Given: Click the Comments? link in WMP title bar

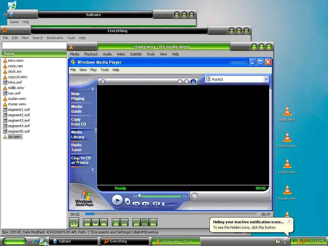Looking at the screenshot, I should (238, 62).
